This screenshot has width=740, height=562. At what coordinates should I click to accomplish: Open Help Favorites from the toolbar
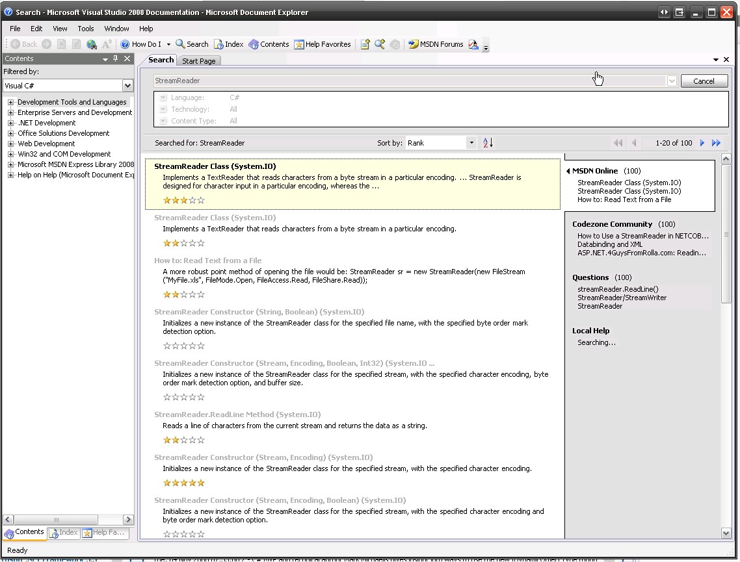pos(323,44)
